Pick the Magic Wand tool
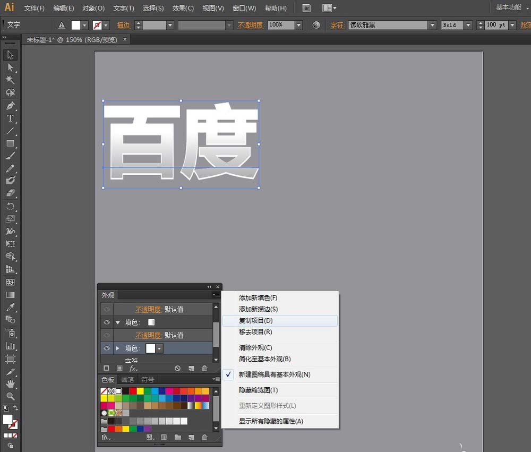Screen dimensions: 531x452 click(10, 80)
